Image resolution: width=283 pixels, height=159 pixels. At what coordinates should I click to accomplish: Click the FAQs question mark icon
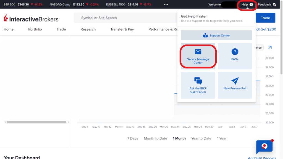click(235, 52)
